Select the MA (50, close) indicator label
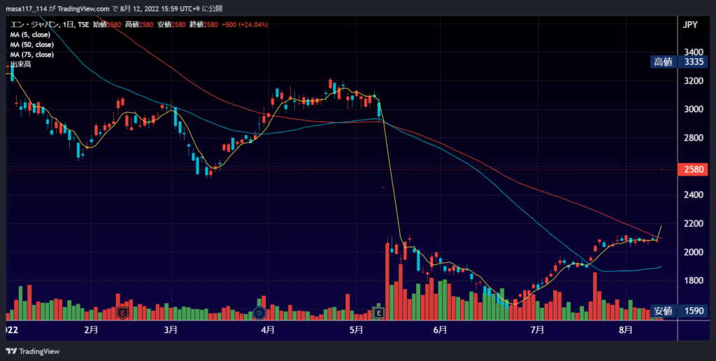Screen dimensions: 716x361 pyautogui.click(x=32, y=45)
